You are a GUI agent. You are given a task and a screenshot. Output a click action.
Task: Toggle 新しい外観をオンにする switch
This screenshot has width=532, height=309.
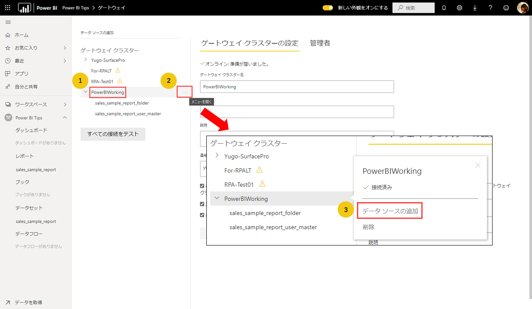(328, 8)
